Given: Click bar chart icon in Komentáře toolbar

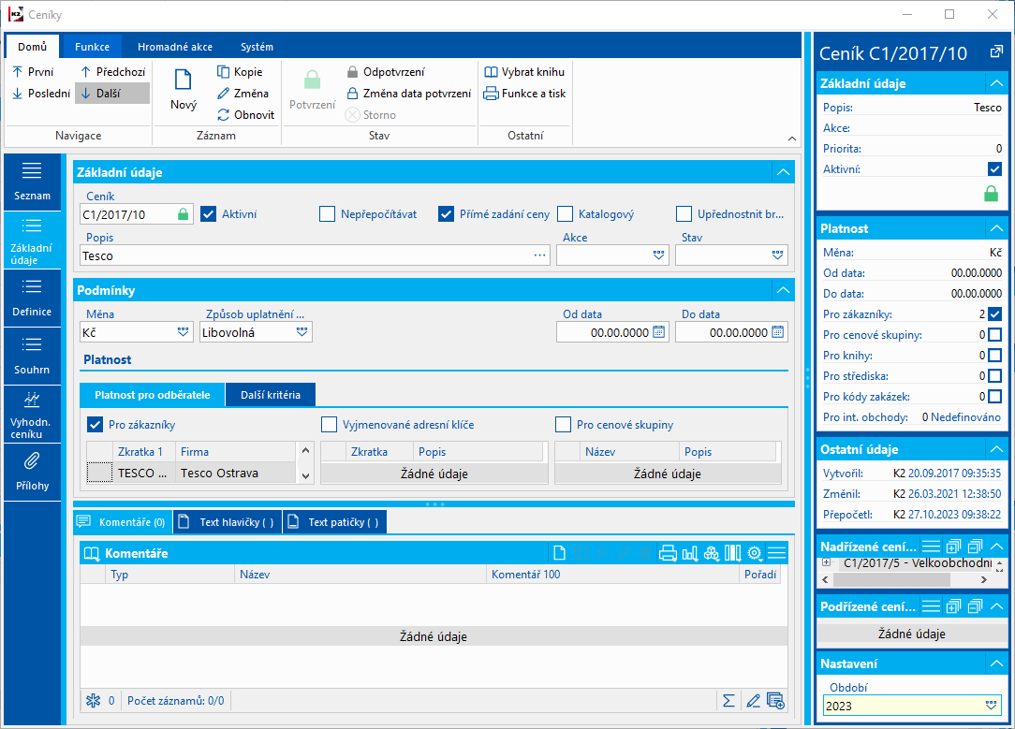Looking at the screenshot, I should click(x=690, y=553).
